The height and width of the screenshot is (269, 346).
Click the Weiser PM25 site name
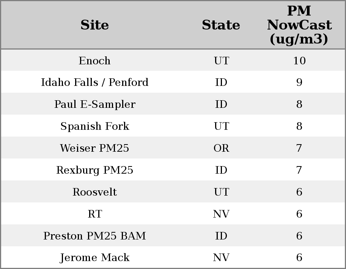(94, 148)
